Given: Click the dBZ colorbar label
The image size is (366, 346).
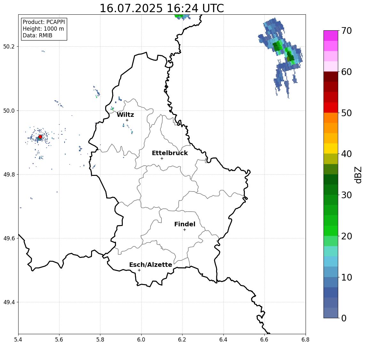Looking at the screenshot, I should click(358, 175).
